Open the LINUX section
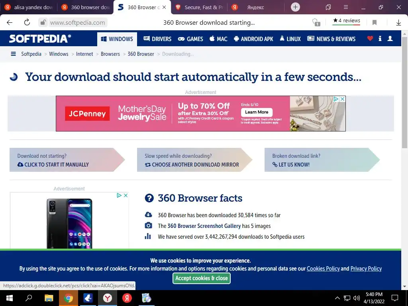 (290, 39)
